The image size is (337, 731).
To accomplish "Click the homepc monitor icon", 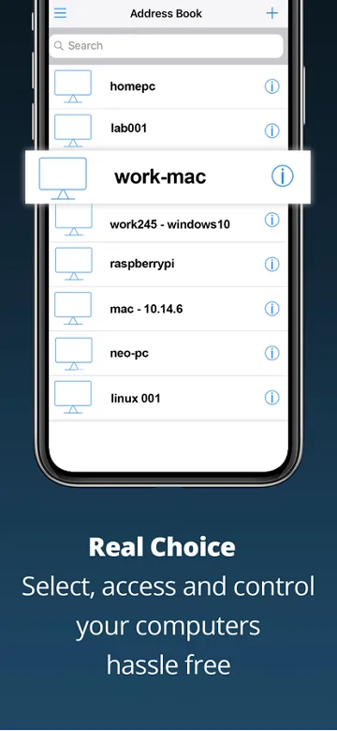I will (x=73, y=86).
